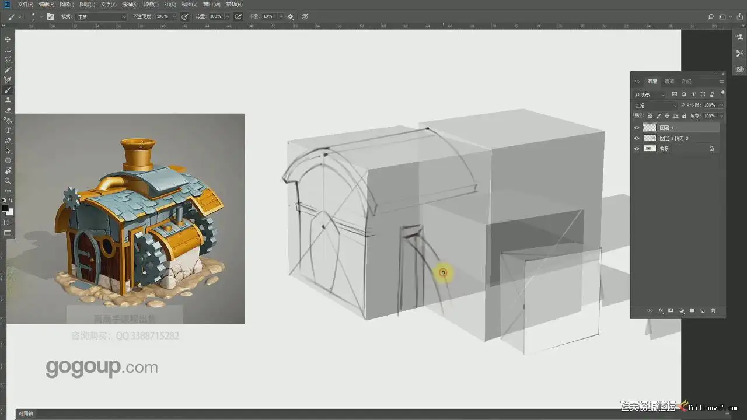Image resolution: width=747 pixels, height=420 pixels.
Task: Open the layer blend mode 正常 dropdown
Action: pos(655,106)
